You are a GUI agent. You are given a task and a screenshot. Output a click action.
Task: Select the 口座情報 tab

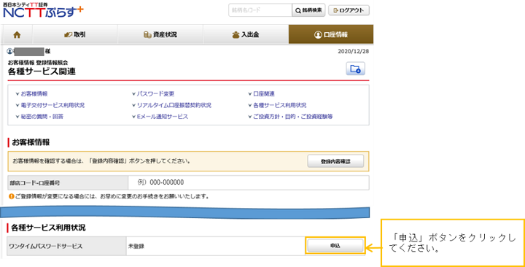point(331,34)
